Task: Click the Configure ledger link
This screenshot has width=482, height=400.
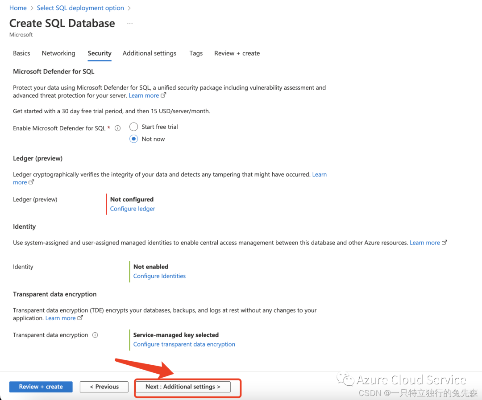Action: point(133,209)
